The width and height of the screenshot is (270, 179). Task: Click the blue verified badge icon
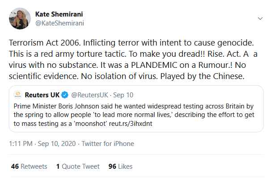click(x=64, y=95)
